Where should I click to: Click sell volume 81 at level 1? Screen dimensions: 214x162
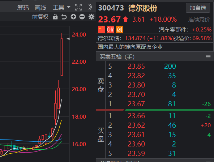[172, 104]
